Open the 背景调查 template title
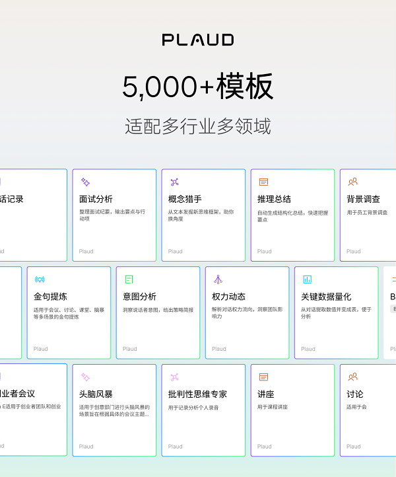This screenshot has width=396, height=477. tap(363, 200)
